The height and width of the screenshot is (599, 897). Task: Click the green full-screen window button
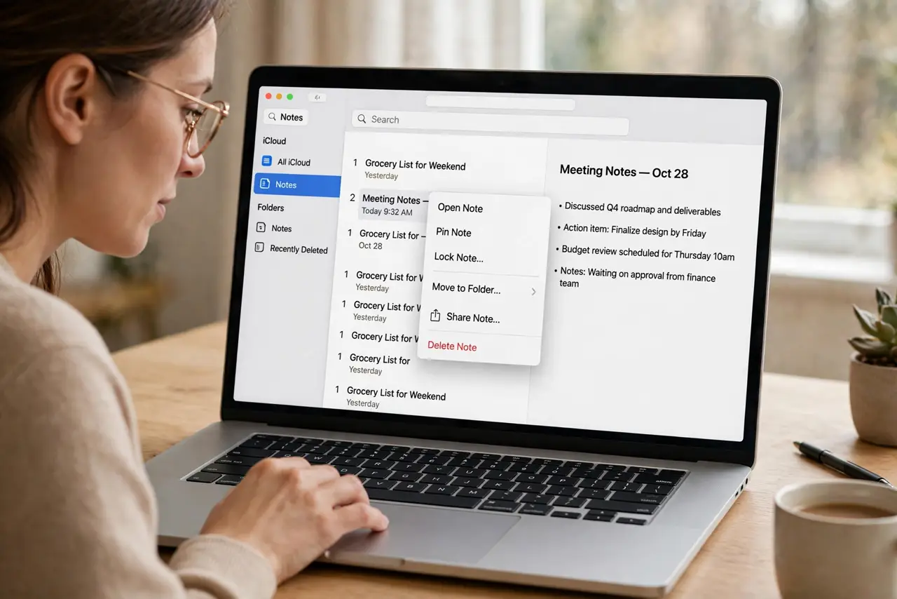290,96
